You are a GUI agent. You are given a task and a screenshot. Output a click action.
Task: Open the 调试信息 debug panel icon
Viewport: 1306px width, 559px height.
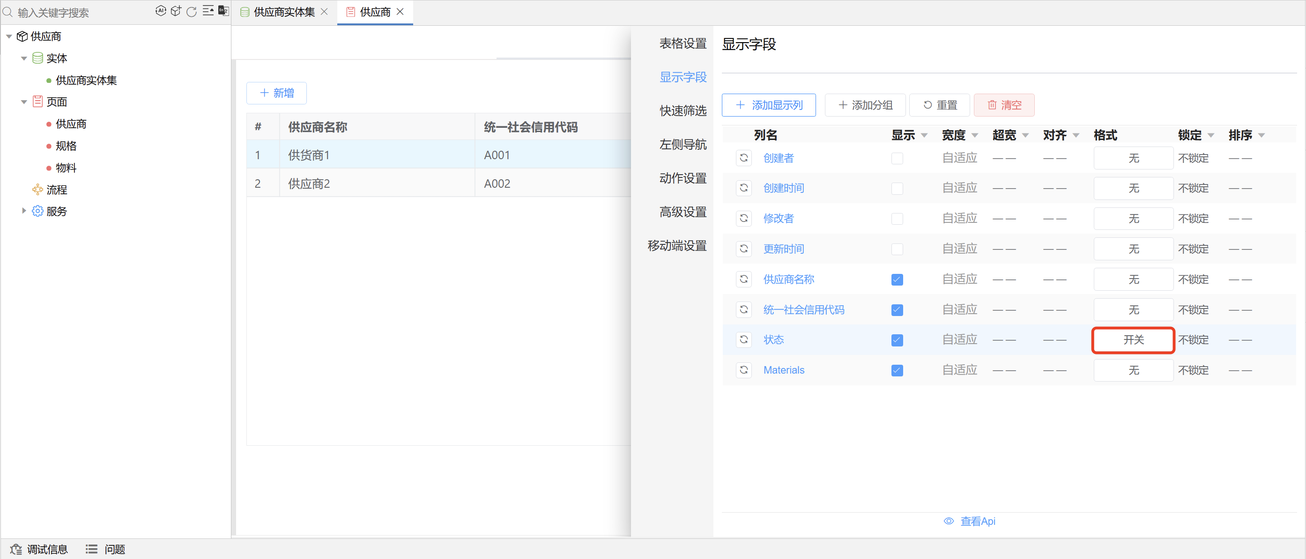(x=16, y=549)
